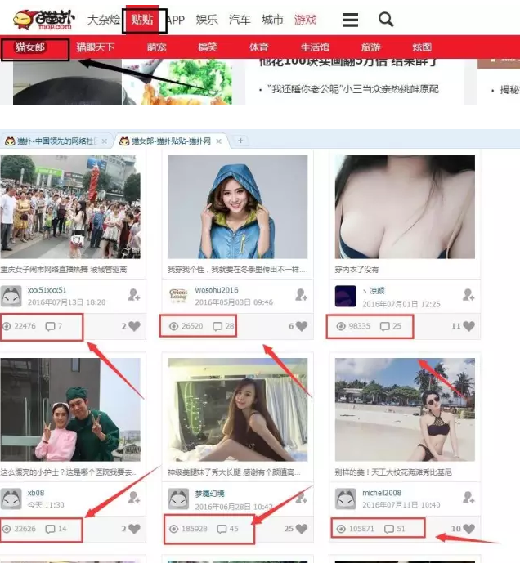This screenshot has height=568, width=520.
Task: Open username link wosohu2016
Action: point(217,290)
